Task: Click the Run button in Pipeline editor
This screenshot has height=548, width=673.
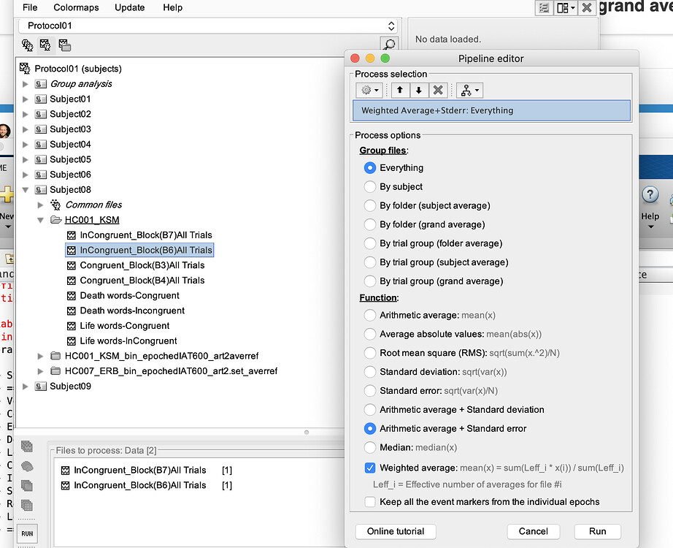Action: [x=598, y=531]
